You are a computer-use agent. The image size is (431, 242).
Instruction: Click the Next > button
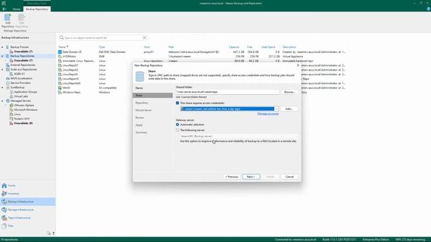click(x=251, y=177)
